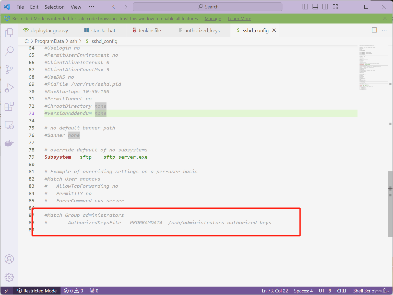
Task: Click the Manage link in banner
Action: [x=213, y=19]
